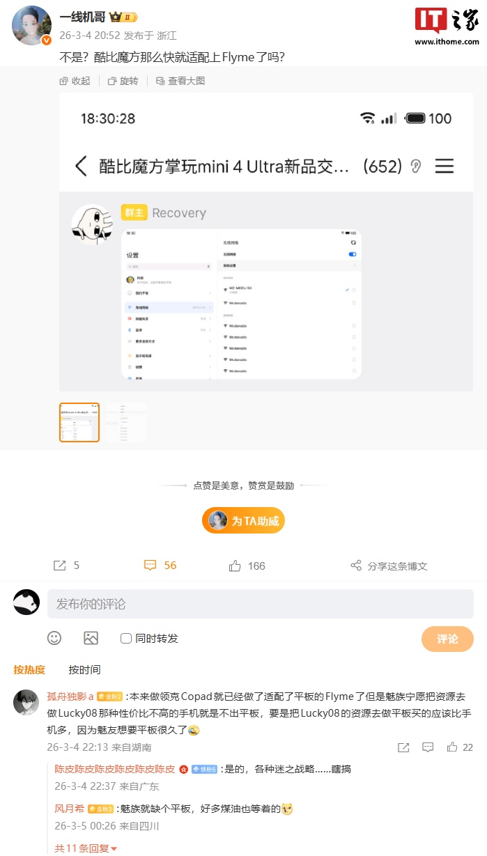Open the comments icon showing 56
The image size is (487, 856).
(x=150, y=566)
